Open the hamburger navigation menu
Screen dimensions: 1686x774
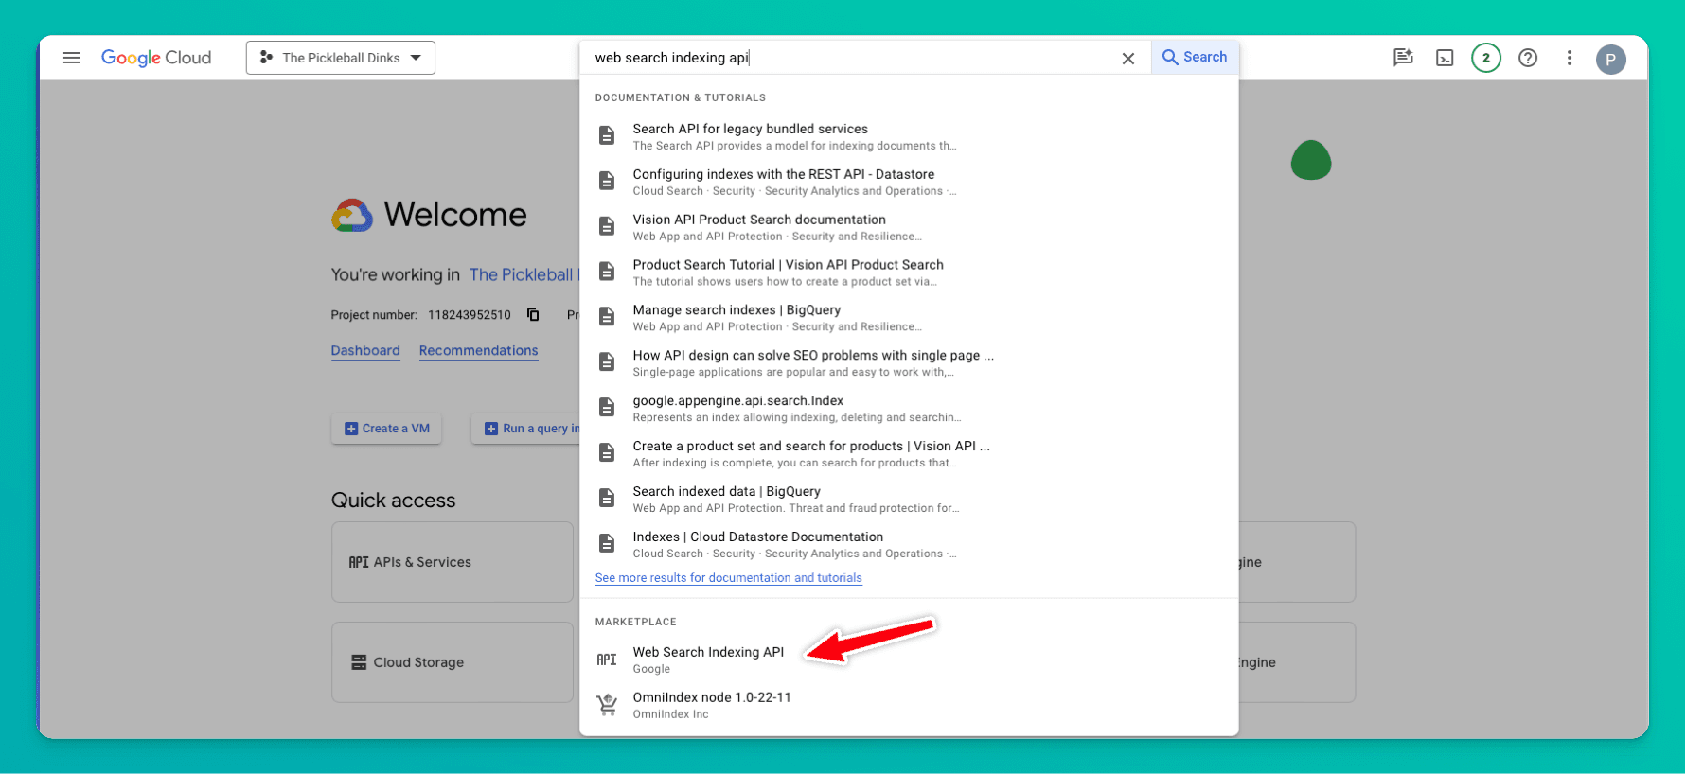pyautogui.click(x=72, y=58)
